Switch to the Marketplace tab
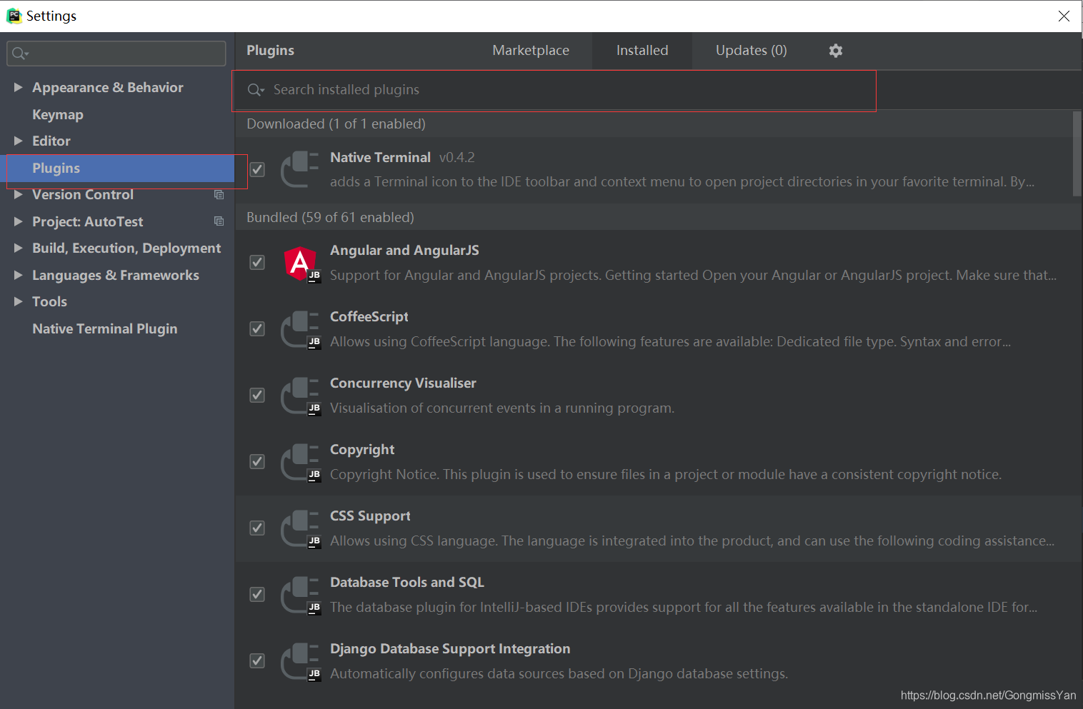 531,51
